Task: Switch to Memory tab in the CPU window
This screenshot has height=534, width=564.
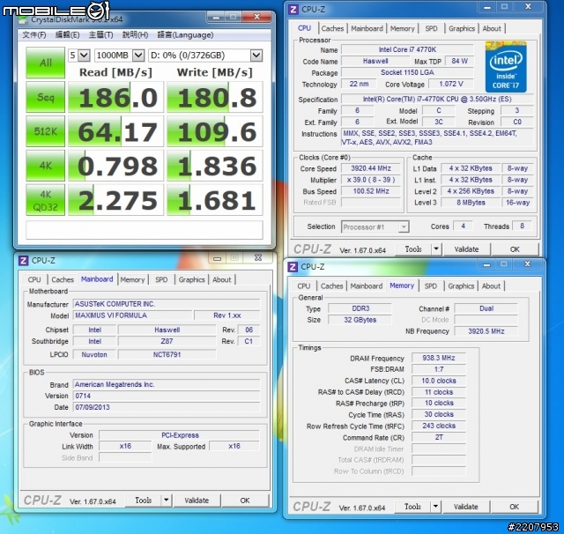Action: coord(402,28)
